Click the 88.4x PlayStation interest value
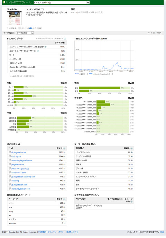This screenshot has height=238, width=166. pos(130,153)
